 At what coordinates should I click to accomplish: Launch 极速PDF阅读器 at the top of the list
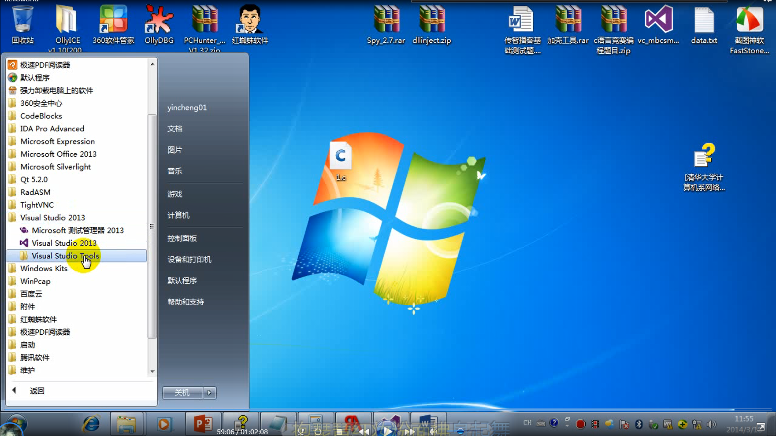[77, 65]
